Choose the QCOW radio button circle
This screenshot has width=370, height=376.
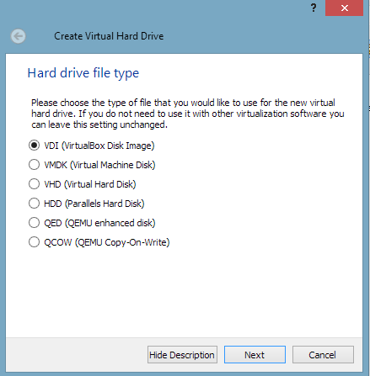coord(34,242)
